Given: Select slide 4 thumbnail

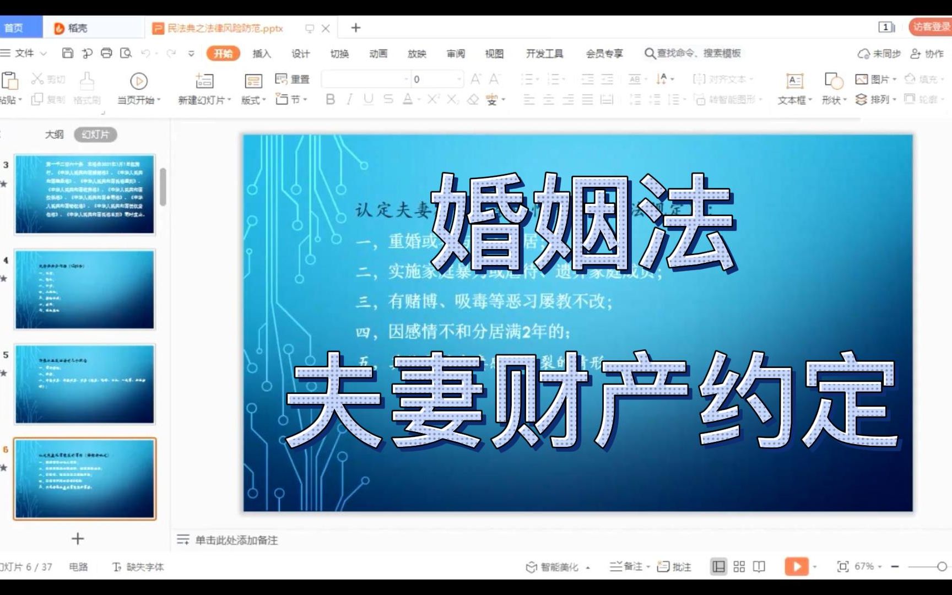Looking at the screenshot, I should (x=85, y=290).
